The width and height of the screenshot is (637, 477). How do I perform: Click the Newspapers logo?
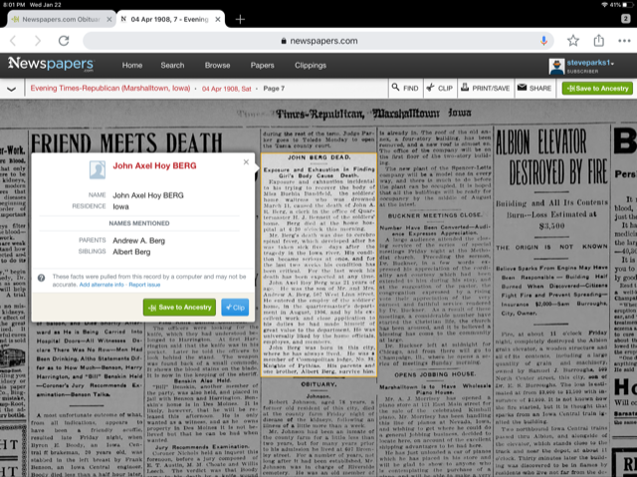coord(51,65)
